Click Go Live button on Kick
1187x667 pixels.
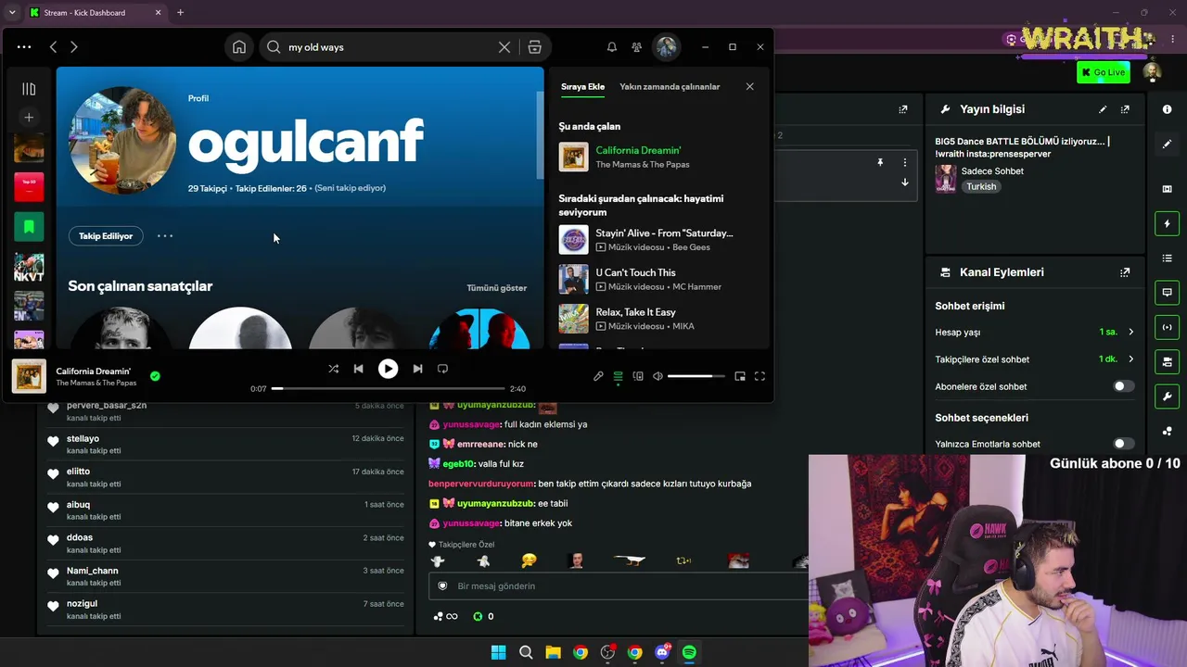point(1103,72)
